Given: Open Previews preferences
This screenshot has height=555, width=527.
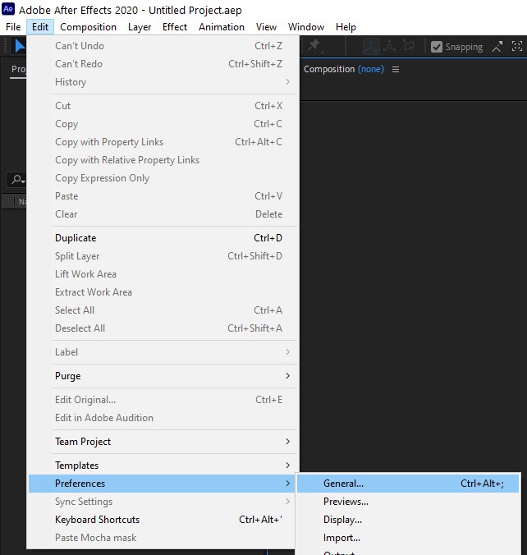Looking at the screenshot, I should (408, 501).
